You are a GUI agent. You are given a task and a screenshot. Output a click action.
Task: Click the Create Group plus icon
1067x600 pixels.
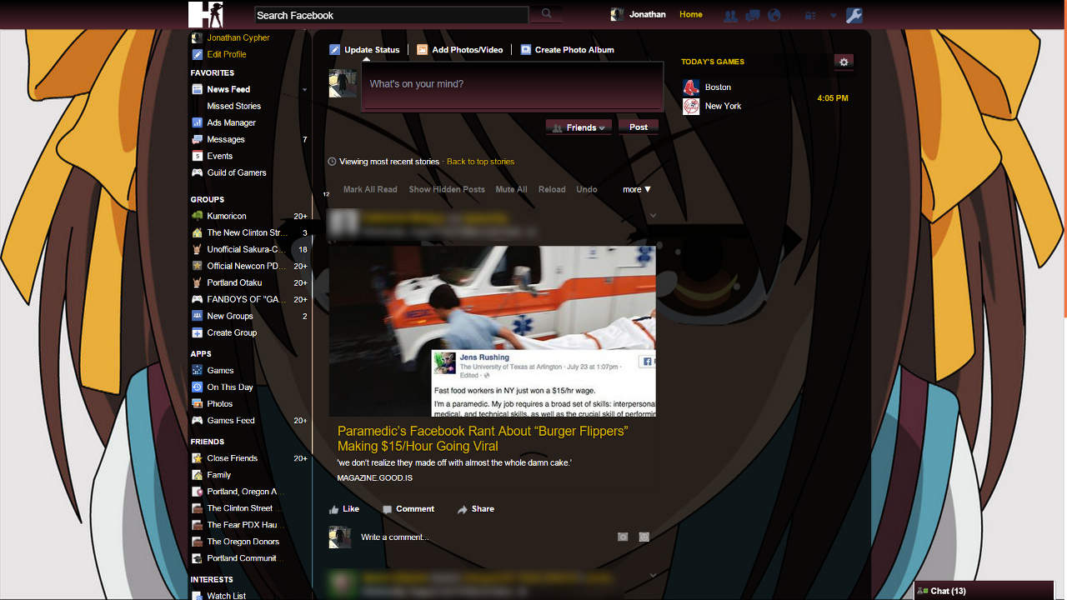198,332
